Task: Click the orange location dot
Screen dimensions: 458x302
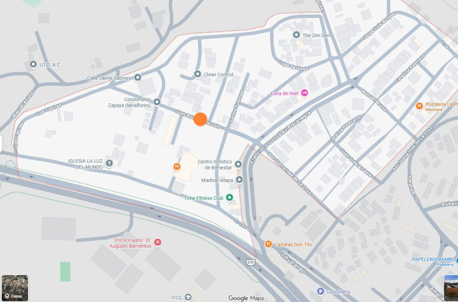Action: click(200, 119)
